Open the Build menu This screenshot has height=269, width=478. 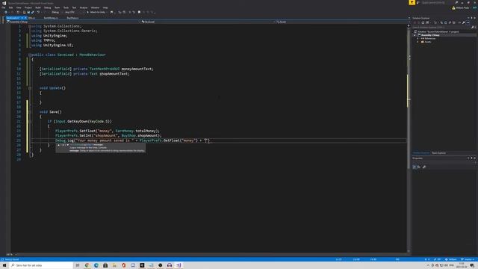coord(38,7)
